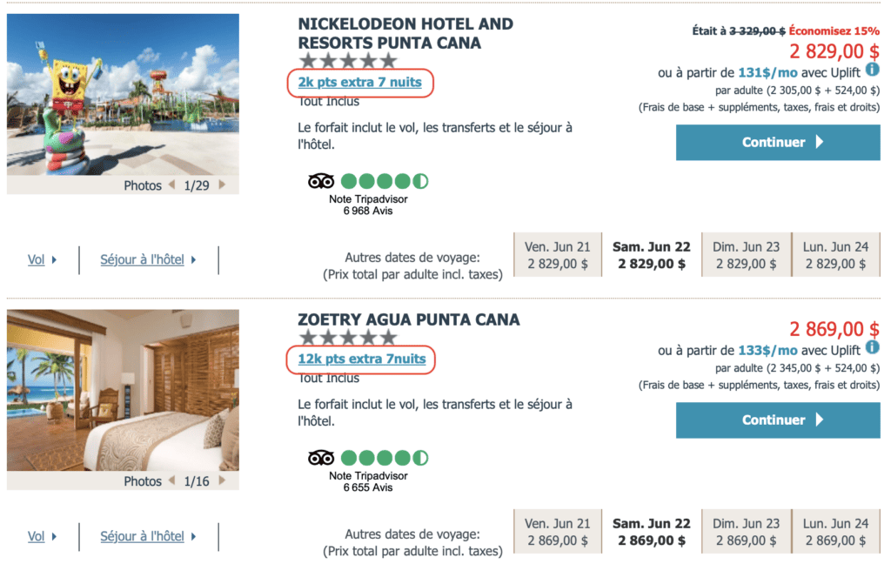Open the 12k pts extra 7nuits link
Viewport: 891px width, 564px height.
pos(361,359)
